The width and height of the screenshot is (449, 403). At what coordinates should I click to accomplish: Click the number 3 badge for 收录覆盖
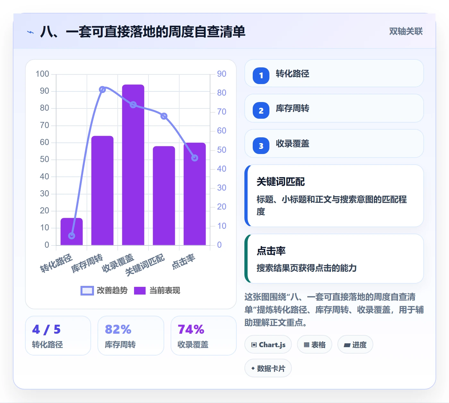pos(261,146)
